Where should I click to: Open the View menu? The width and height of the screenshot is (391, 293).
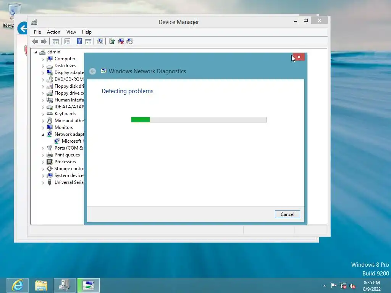coord(71,32)
